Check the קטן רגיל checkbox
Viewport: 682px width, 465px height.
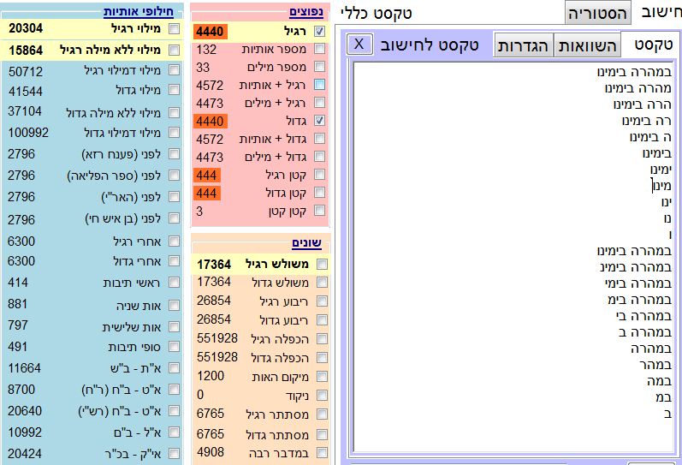(x=320, y=175)
